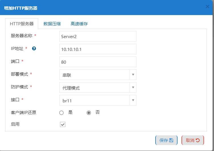Click the 防护模式 label
This screenshot has height=151, width=214.
point(19,87)
